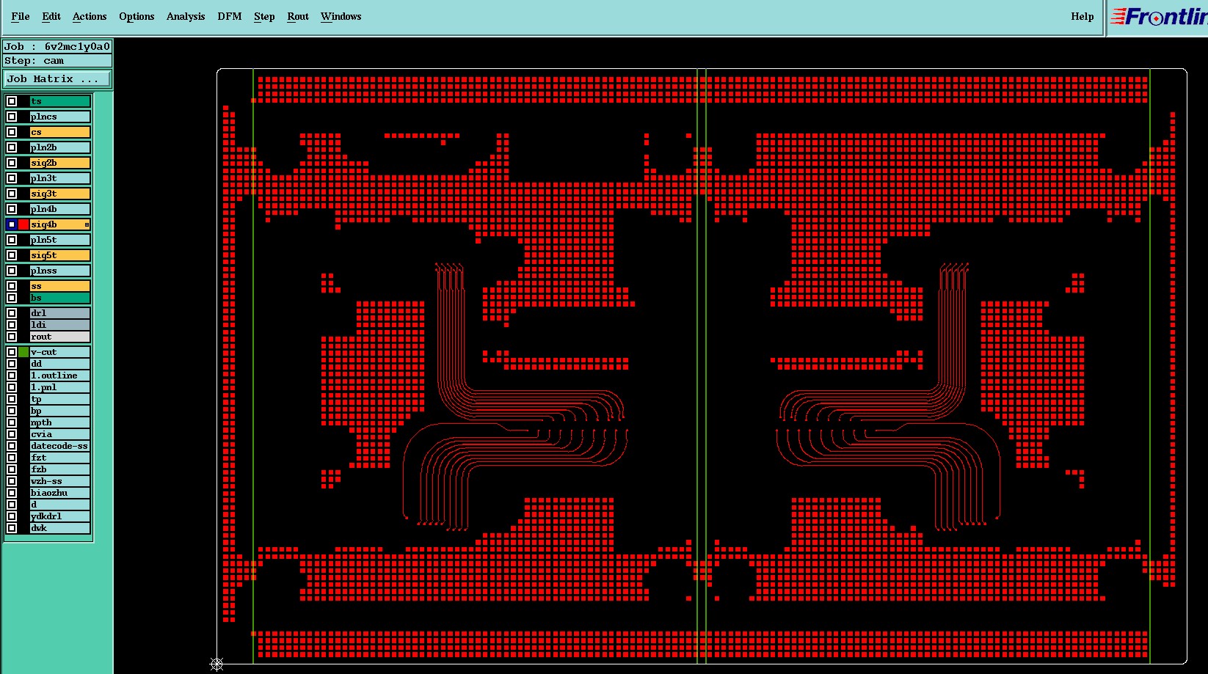The width and height of the screenshot is (1208, 674).
Task: Toggle the rout layer checkbox
Action: pos(12,337)
